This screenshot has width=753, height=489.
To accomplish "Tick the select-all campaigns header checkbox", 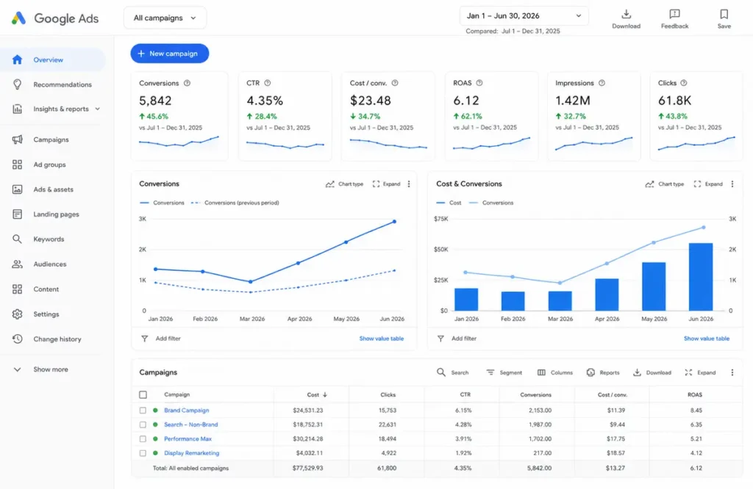I will pyautogui.click(x=143, y=395).
